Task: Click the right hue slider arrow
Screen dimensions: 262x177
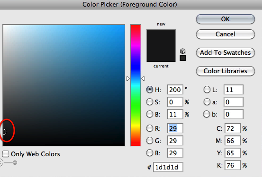Action: [x=143, y=79]
